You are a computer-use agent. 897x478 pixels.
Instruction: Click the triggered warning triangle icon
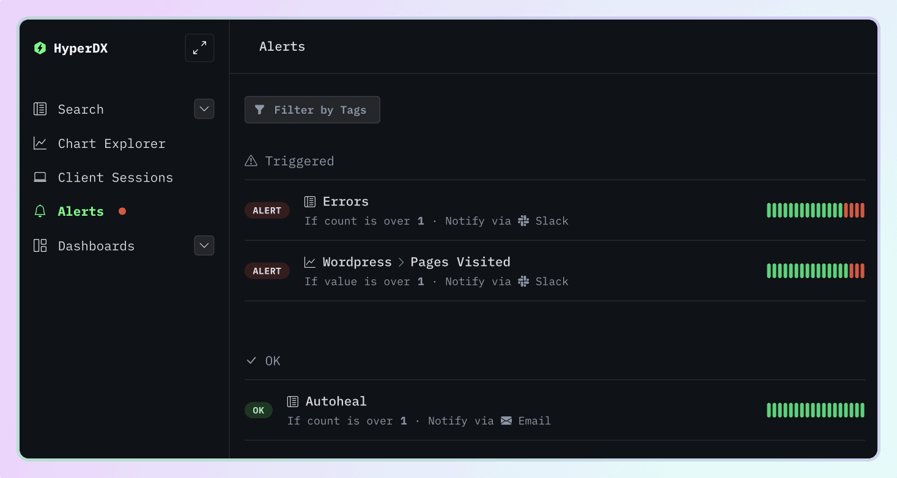point(250,160)
